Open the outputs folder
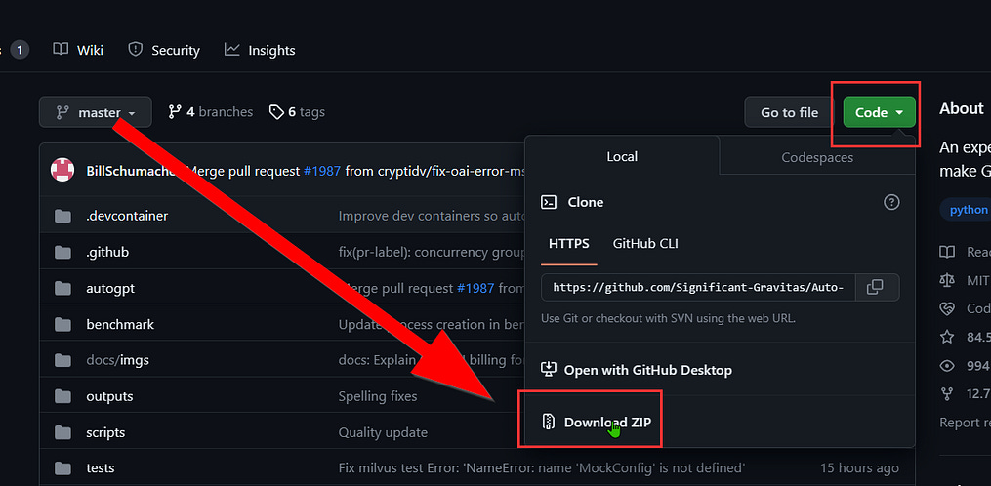Screen dimensions: 991x486 pos(109,397)
